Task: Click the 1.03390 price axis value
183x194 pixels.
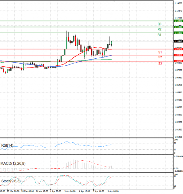Action: [178, 115]
